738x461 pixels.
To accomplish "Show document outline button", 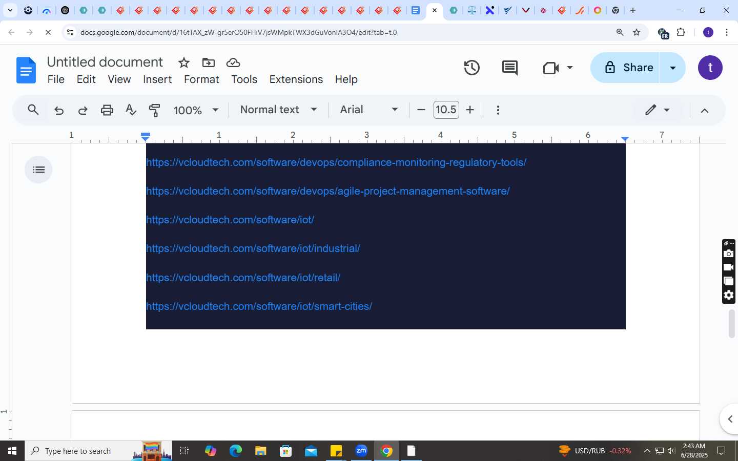I will (38, 170).
